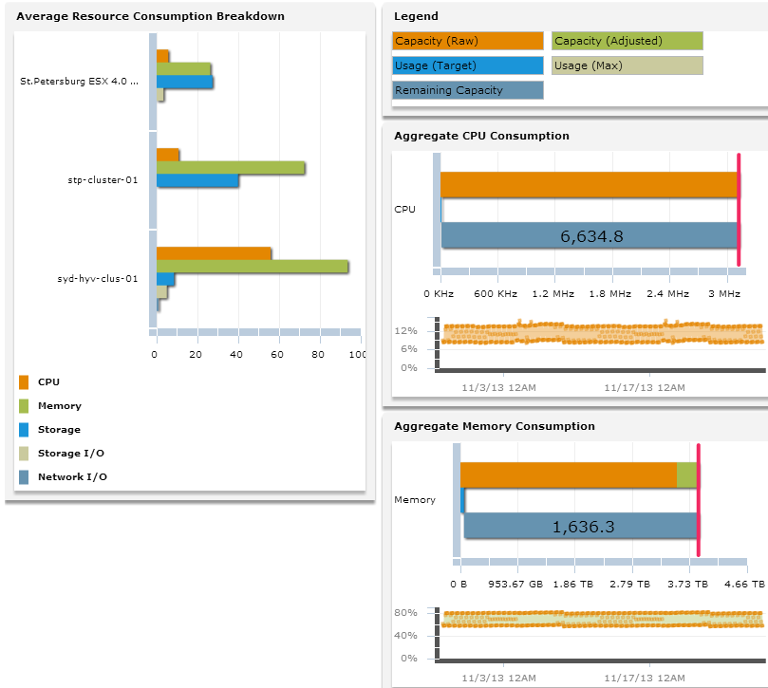
Task: Click the CPU usage trend at 11/17/13
Action: pos(650,333)
